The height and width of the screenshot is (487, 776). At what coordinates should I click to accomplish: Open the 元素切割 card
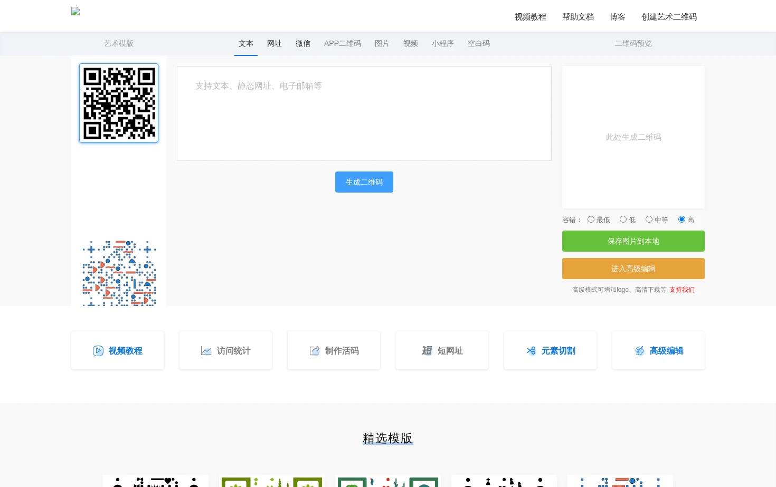[550, 350]
